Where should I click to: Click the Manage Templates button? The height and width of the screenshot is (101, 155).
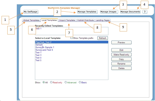click(x=87, y=12)
